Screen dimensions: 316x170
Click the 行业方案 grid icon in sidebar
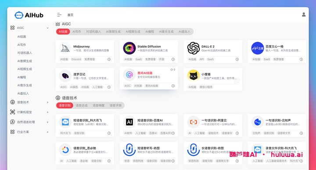pyautogui.click(x=12, y=132)
